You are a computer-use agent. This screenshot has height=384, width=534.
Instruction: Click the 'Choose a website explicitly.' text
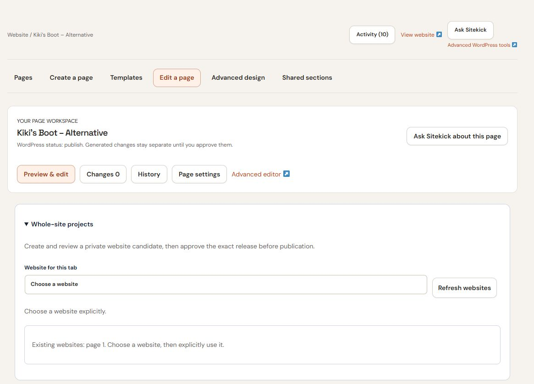coord(65,311)
